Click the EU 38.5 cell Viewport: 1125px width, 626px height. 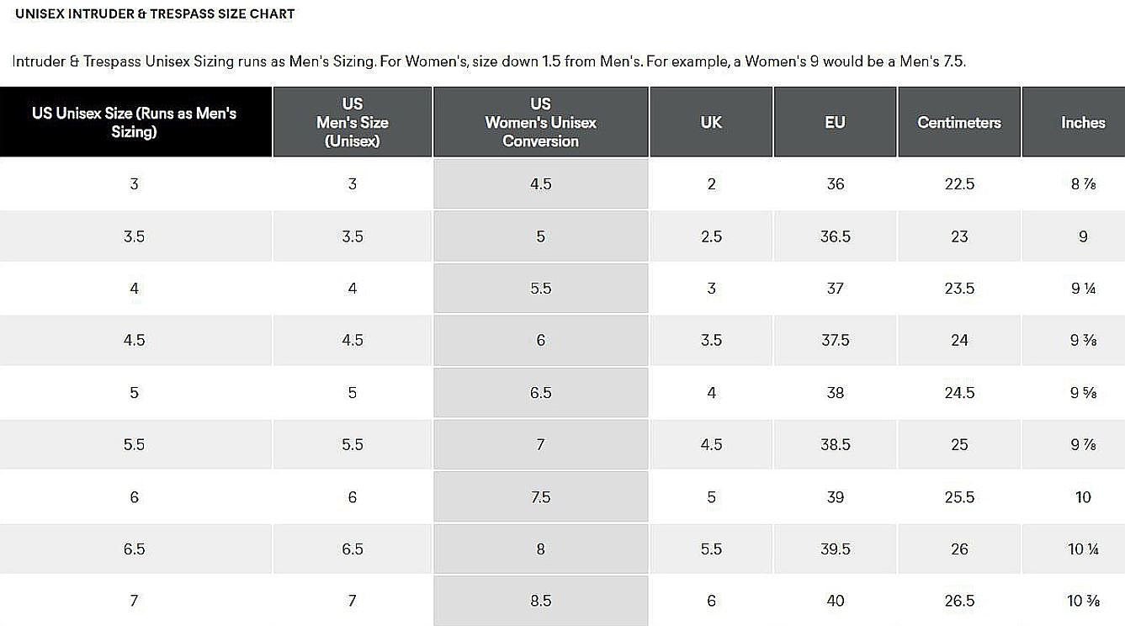[835, 444]
